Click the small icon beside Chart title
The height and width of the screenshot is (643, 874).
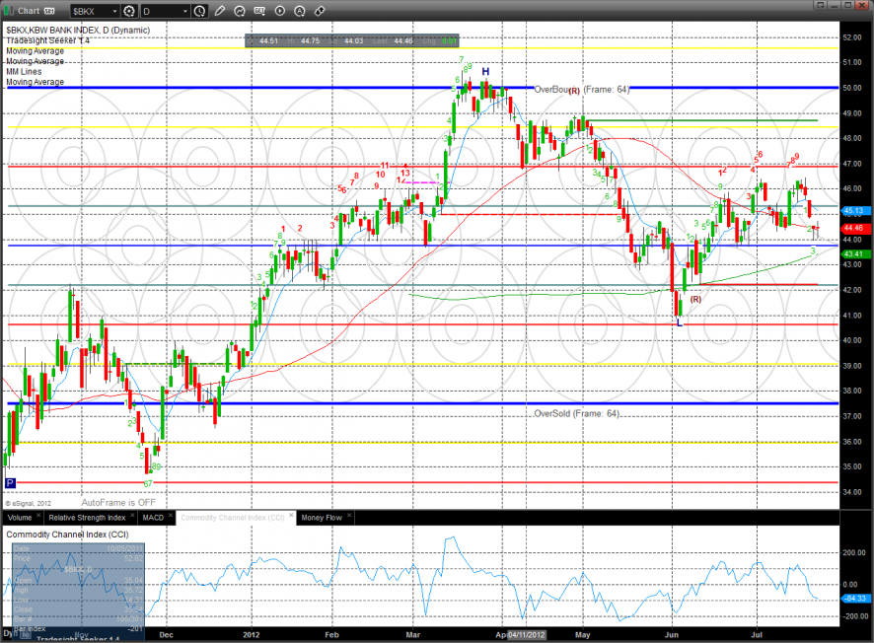tap(49, 11)
